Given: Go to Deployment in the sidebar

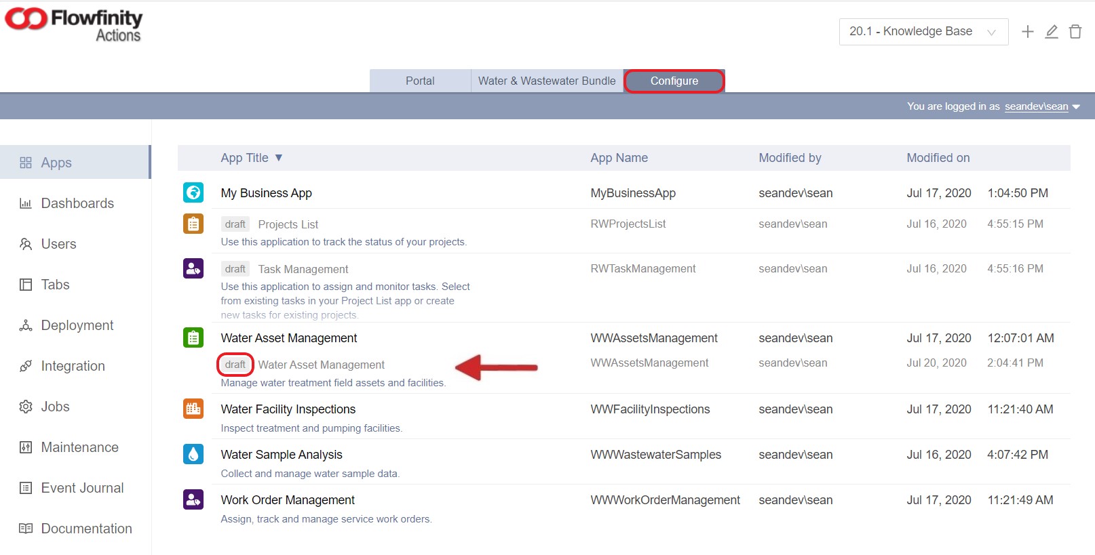Looking at the screenshot, I should (77, 325).
